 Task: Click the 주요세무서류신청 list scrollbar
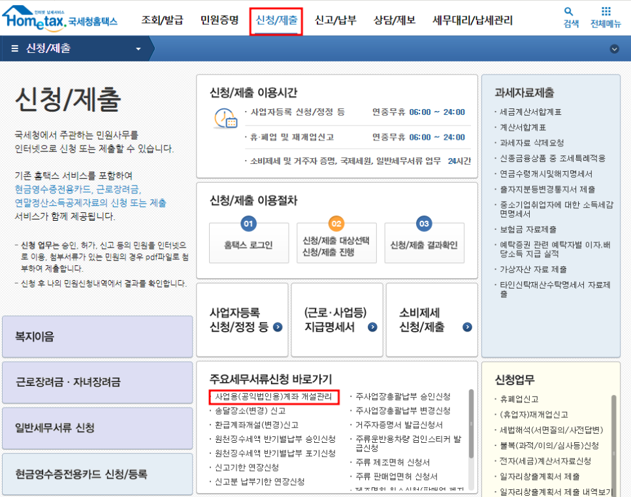(x=470, y=425)
